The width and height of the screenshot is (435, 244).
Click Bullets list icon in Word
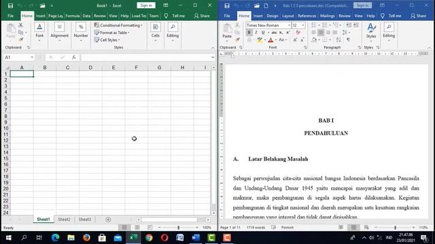(313, 25)
